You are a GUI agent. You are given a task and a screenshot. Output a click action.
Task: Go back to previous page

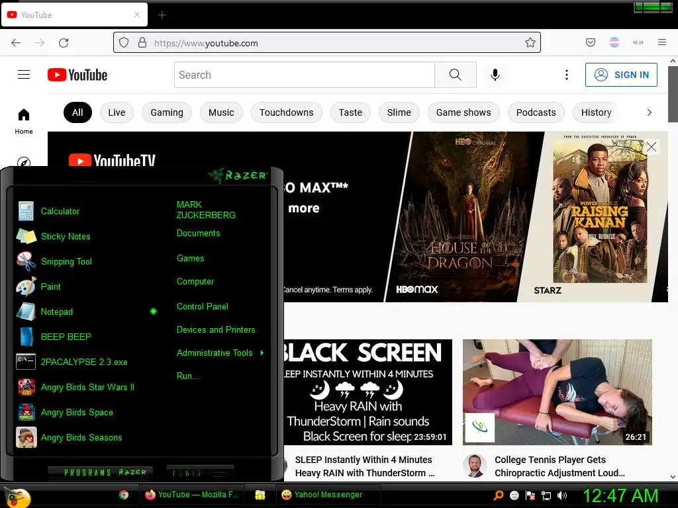point(16,43)
